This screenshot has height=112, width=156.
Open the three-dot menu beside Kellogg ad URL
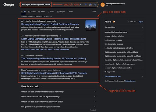point(59,21)
